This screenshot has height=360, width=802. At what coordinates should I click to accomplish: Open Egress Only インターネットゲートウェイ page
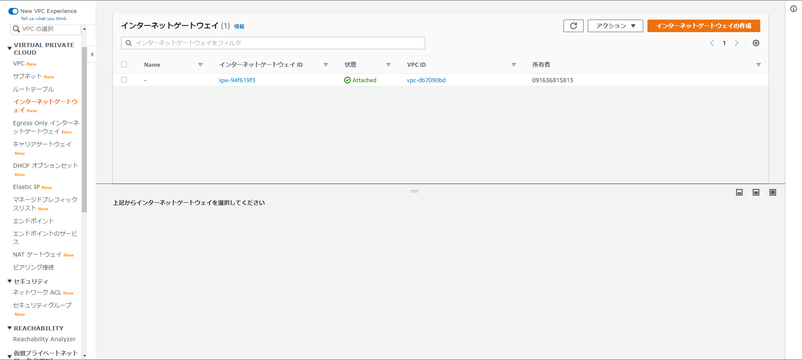click(46, 127)
